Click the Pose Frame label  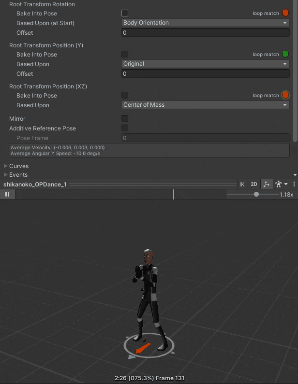pyautogui.click(x=32, y=138)
